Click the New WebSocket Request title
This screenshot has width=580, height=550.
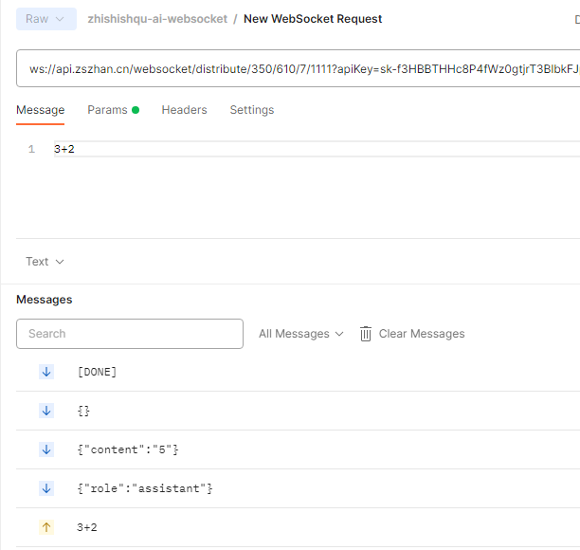coord(313,19)
